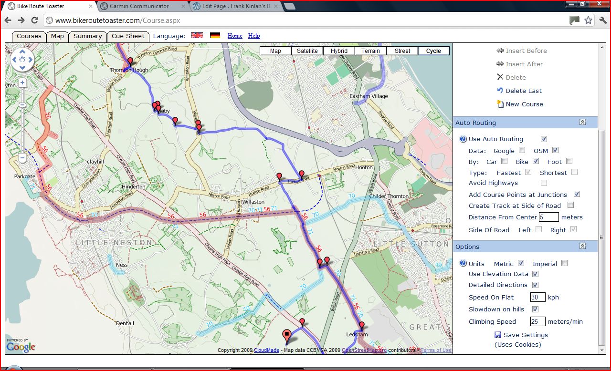Start a New Course
Screen dimensions: 611x371
coord(524,104)
